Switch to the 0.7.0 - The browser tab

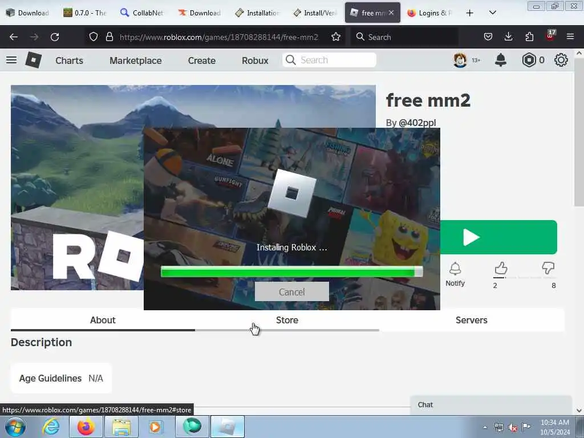(85, 13)
